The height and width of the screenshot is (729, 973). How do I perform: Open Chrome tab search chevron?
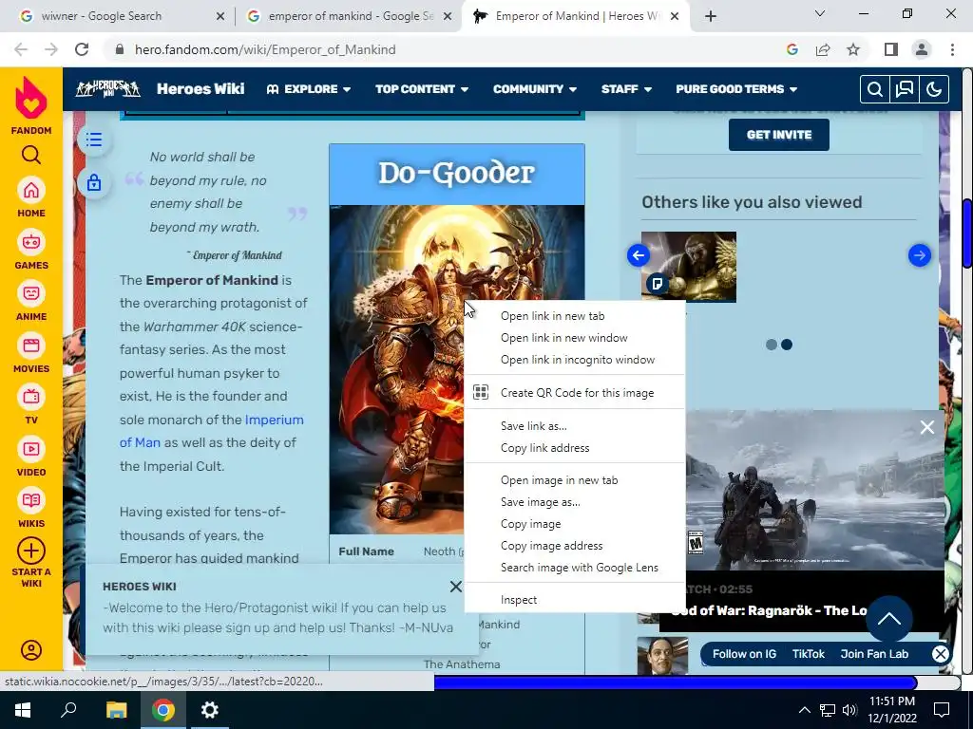click(820, 13)
